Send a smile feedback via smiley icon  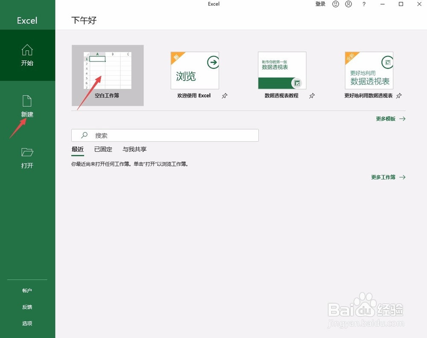click(x=336, y=4)
